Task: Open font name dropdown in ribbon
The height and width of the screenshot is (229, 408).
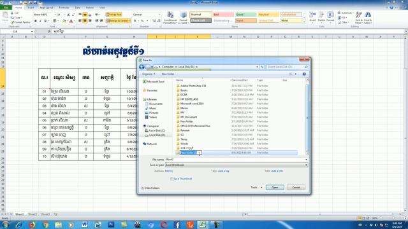Action: point(55,15)
